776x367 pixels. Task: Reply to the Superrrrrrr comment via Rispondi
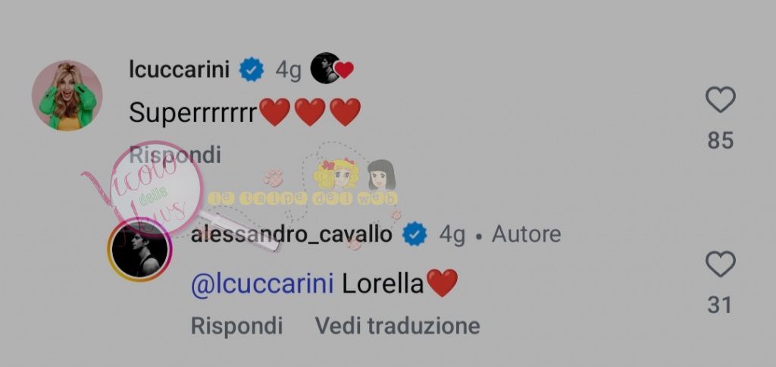point(175,155)
